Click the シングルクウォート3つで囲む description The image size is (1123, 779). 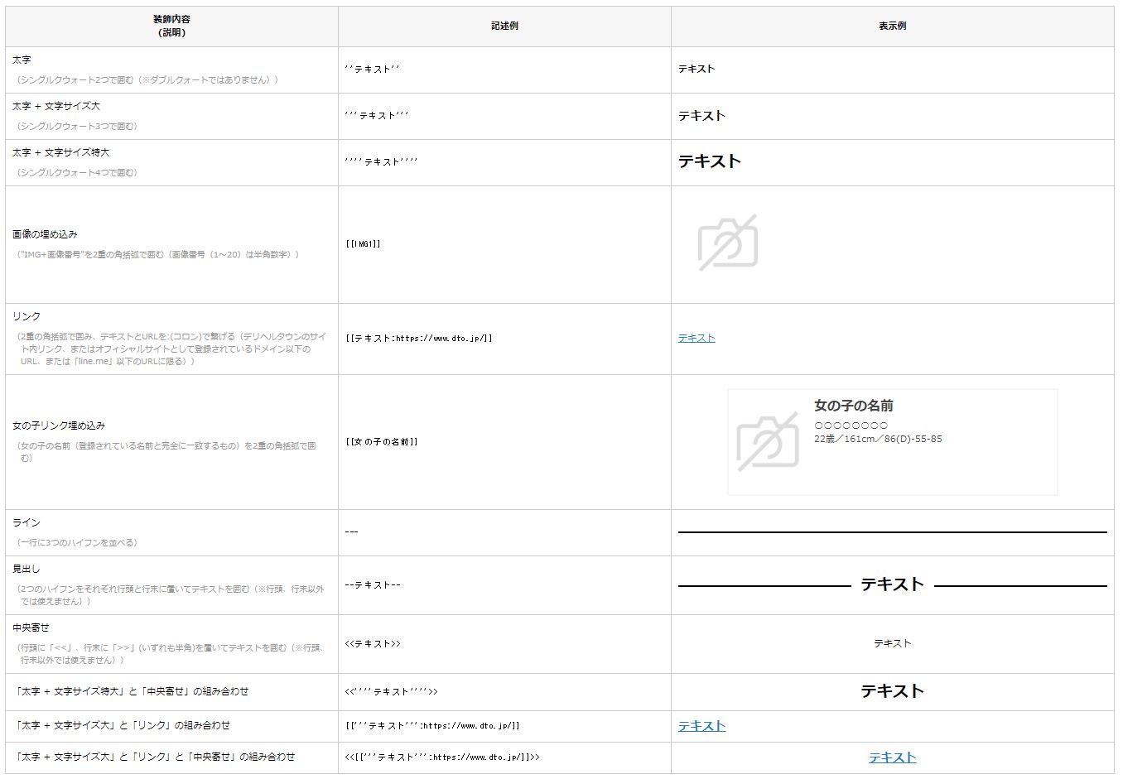click(x=77, y=126)
